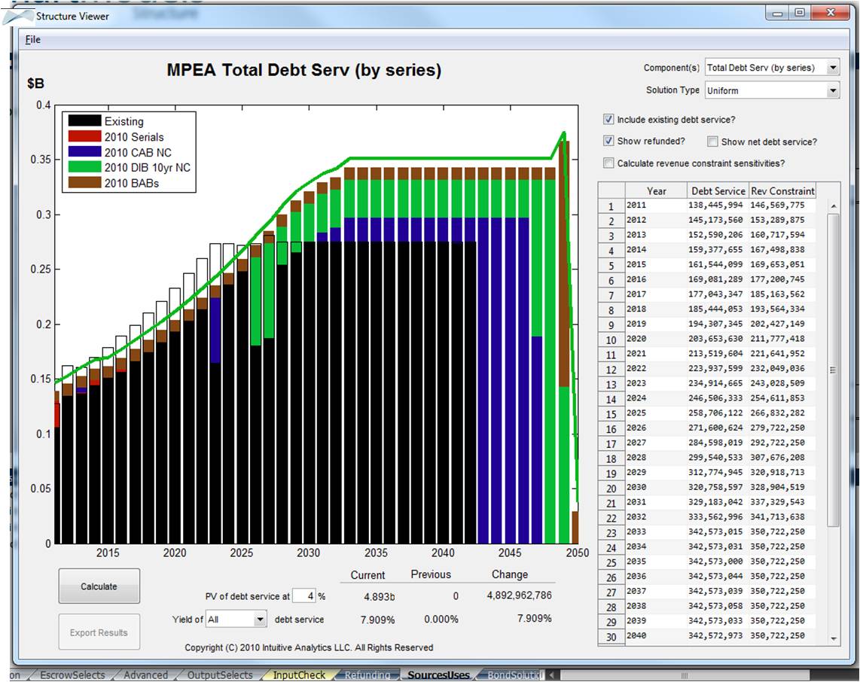Uncheck Include existing debt service
Image resolution: width=860 pixels, height=682 pixels.
pos(608,119)
